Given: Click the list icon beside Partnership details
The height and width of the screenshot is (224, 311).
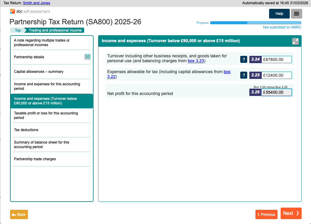Looking at the screenshot, I should (87, 57).
